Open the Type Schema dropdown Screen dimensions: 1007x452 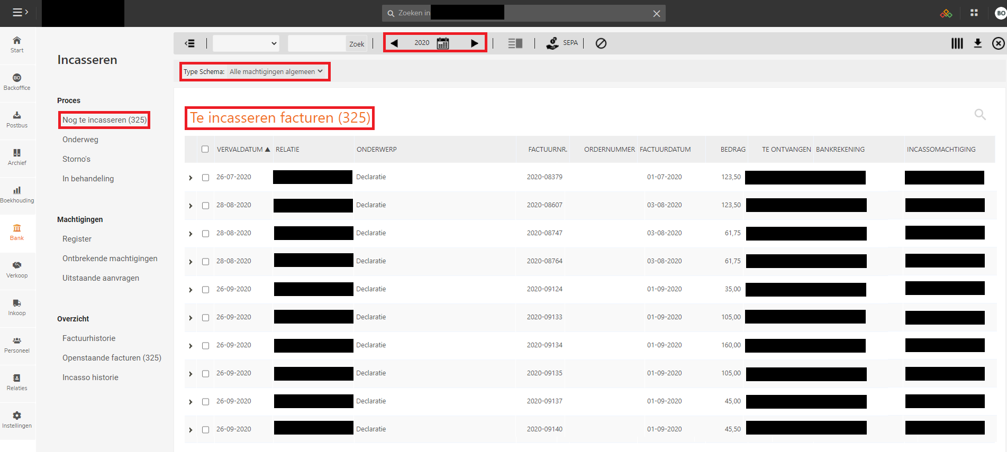coord(276,72)
